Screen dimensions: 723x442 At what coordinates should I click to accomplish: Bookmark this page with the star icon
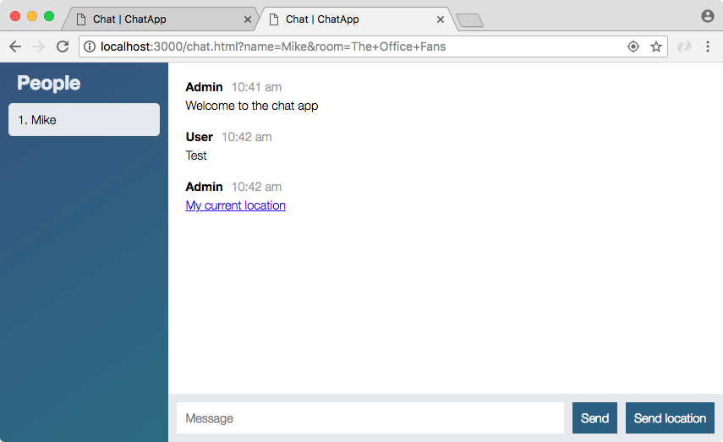point(656,46)
